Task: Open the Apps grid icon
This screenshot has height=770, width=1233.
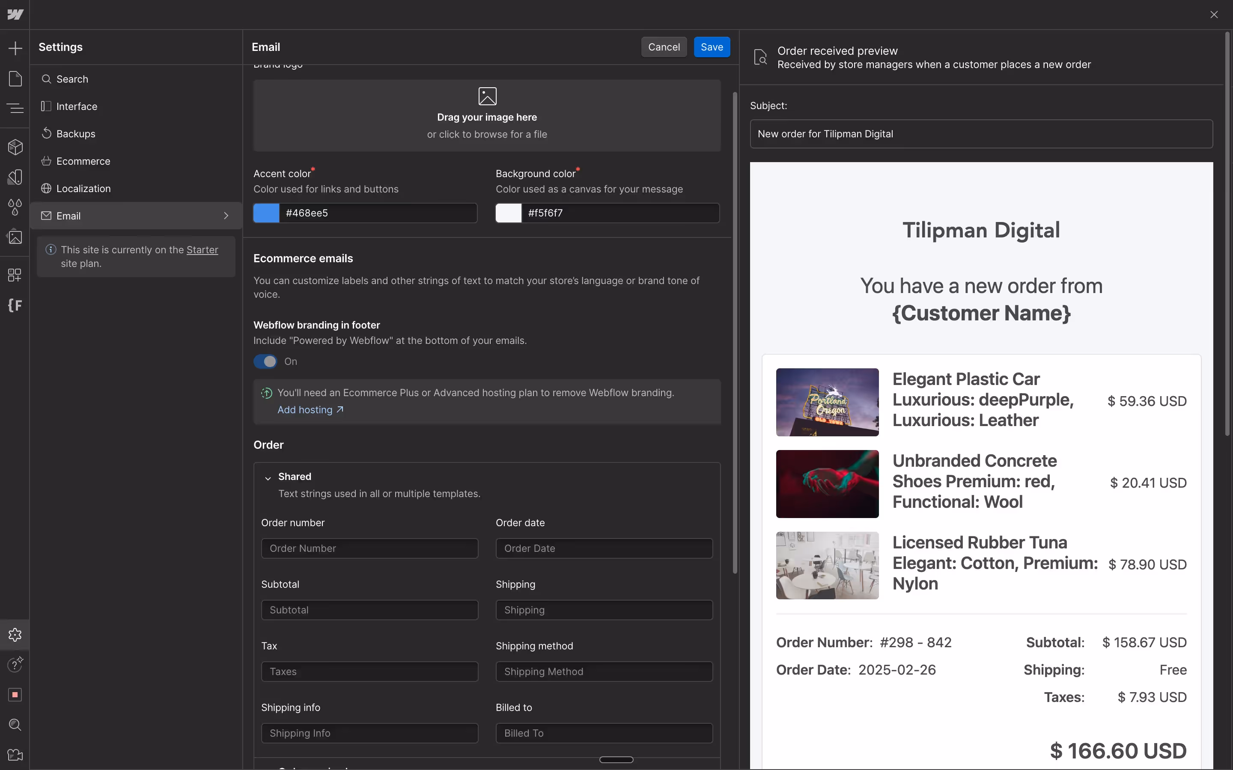Action: tap(15, 275)
